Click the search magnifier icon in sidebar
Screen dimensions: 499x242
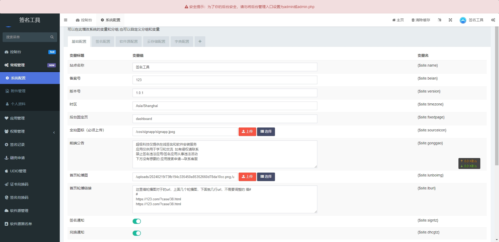pos(52,37)
